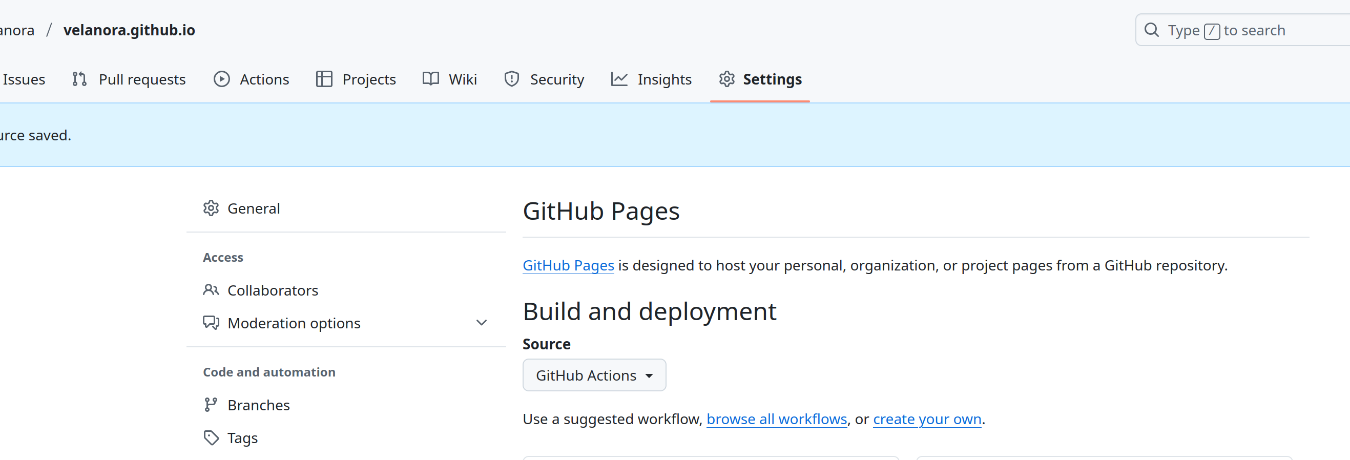This screenshot has height=460, width=1350.
Task: Click the search magnifier icon
Action: pos(1151,30)
